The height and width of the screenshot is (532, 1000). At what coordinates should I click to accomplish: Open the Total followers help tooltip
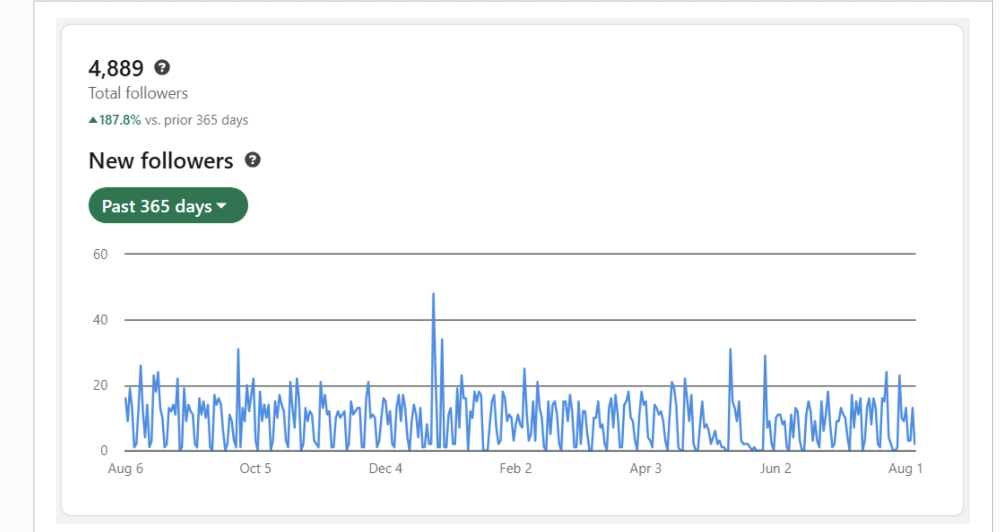(162, 67)
